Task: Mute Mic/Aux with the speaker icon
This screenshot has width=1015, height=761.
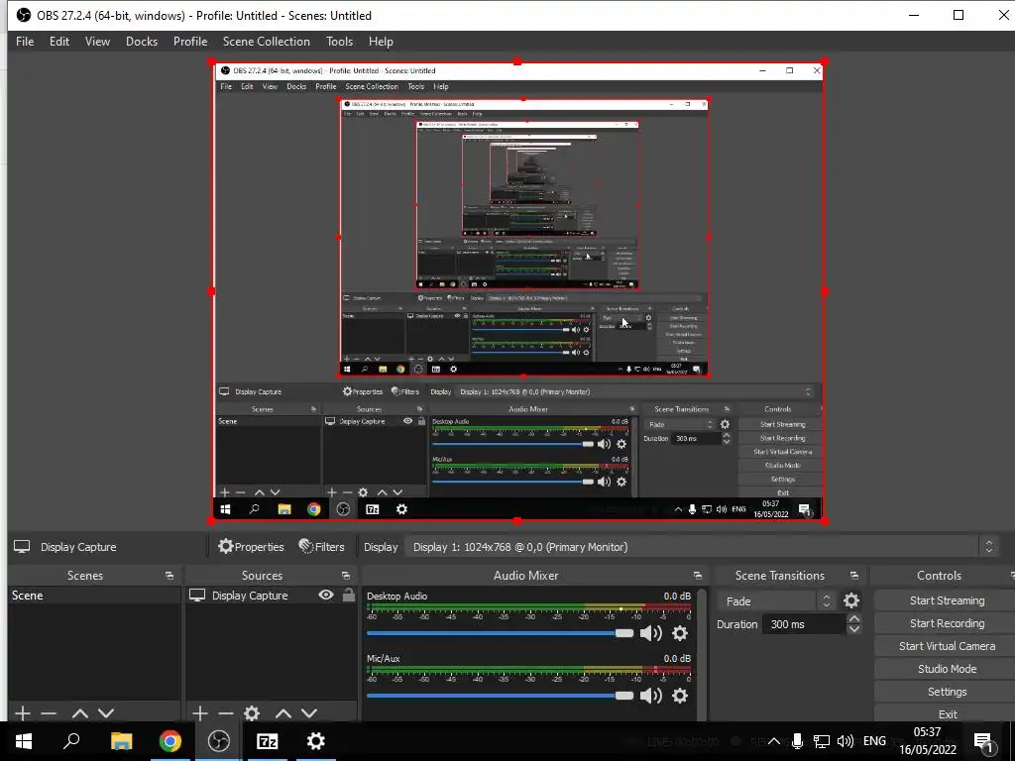Action: point(650,696)
